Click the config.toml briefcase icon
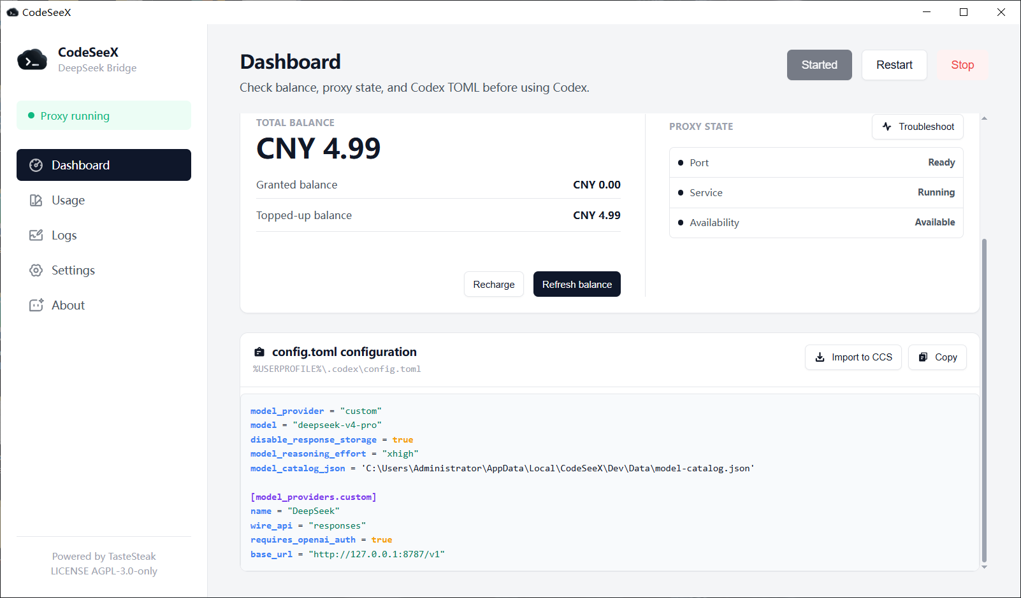This screenshot has width=1021, height=598. click(259, 352)
